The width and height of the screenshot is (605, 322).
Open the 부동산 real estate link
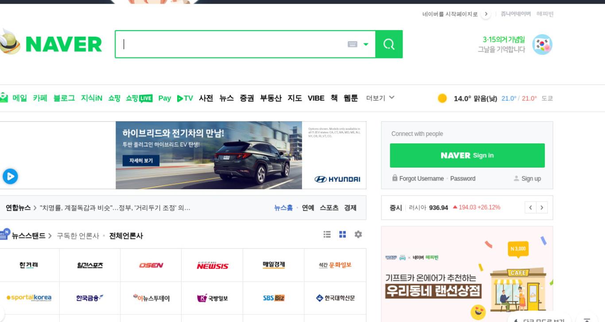point(271,98)
